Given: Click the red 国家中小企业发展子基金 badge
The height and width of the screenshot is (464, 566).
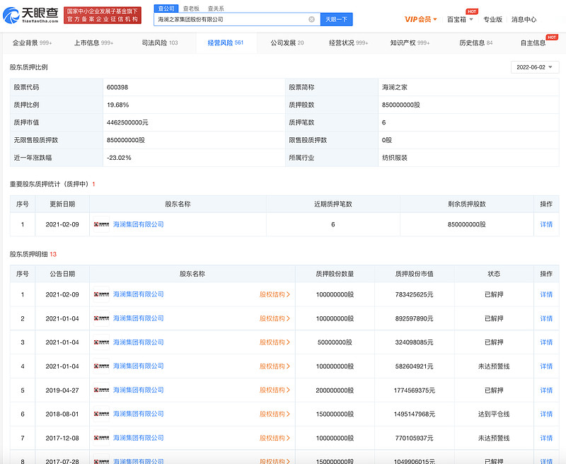Looking at the screenshot, I should (103, 15).
